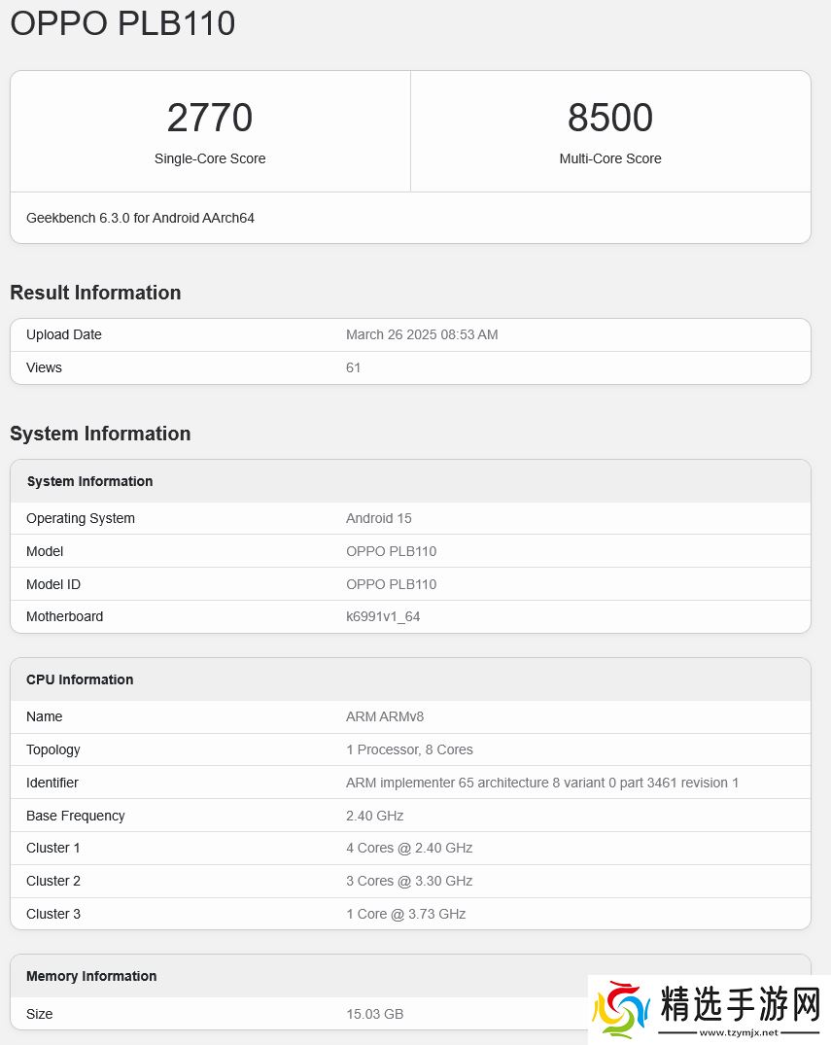This screenshot has height=1045, width=831.
Task: Click the Model ID row label
Action: tap(53, 584)
